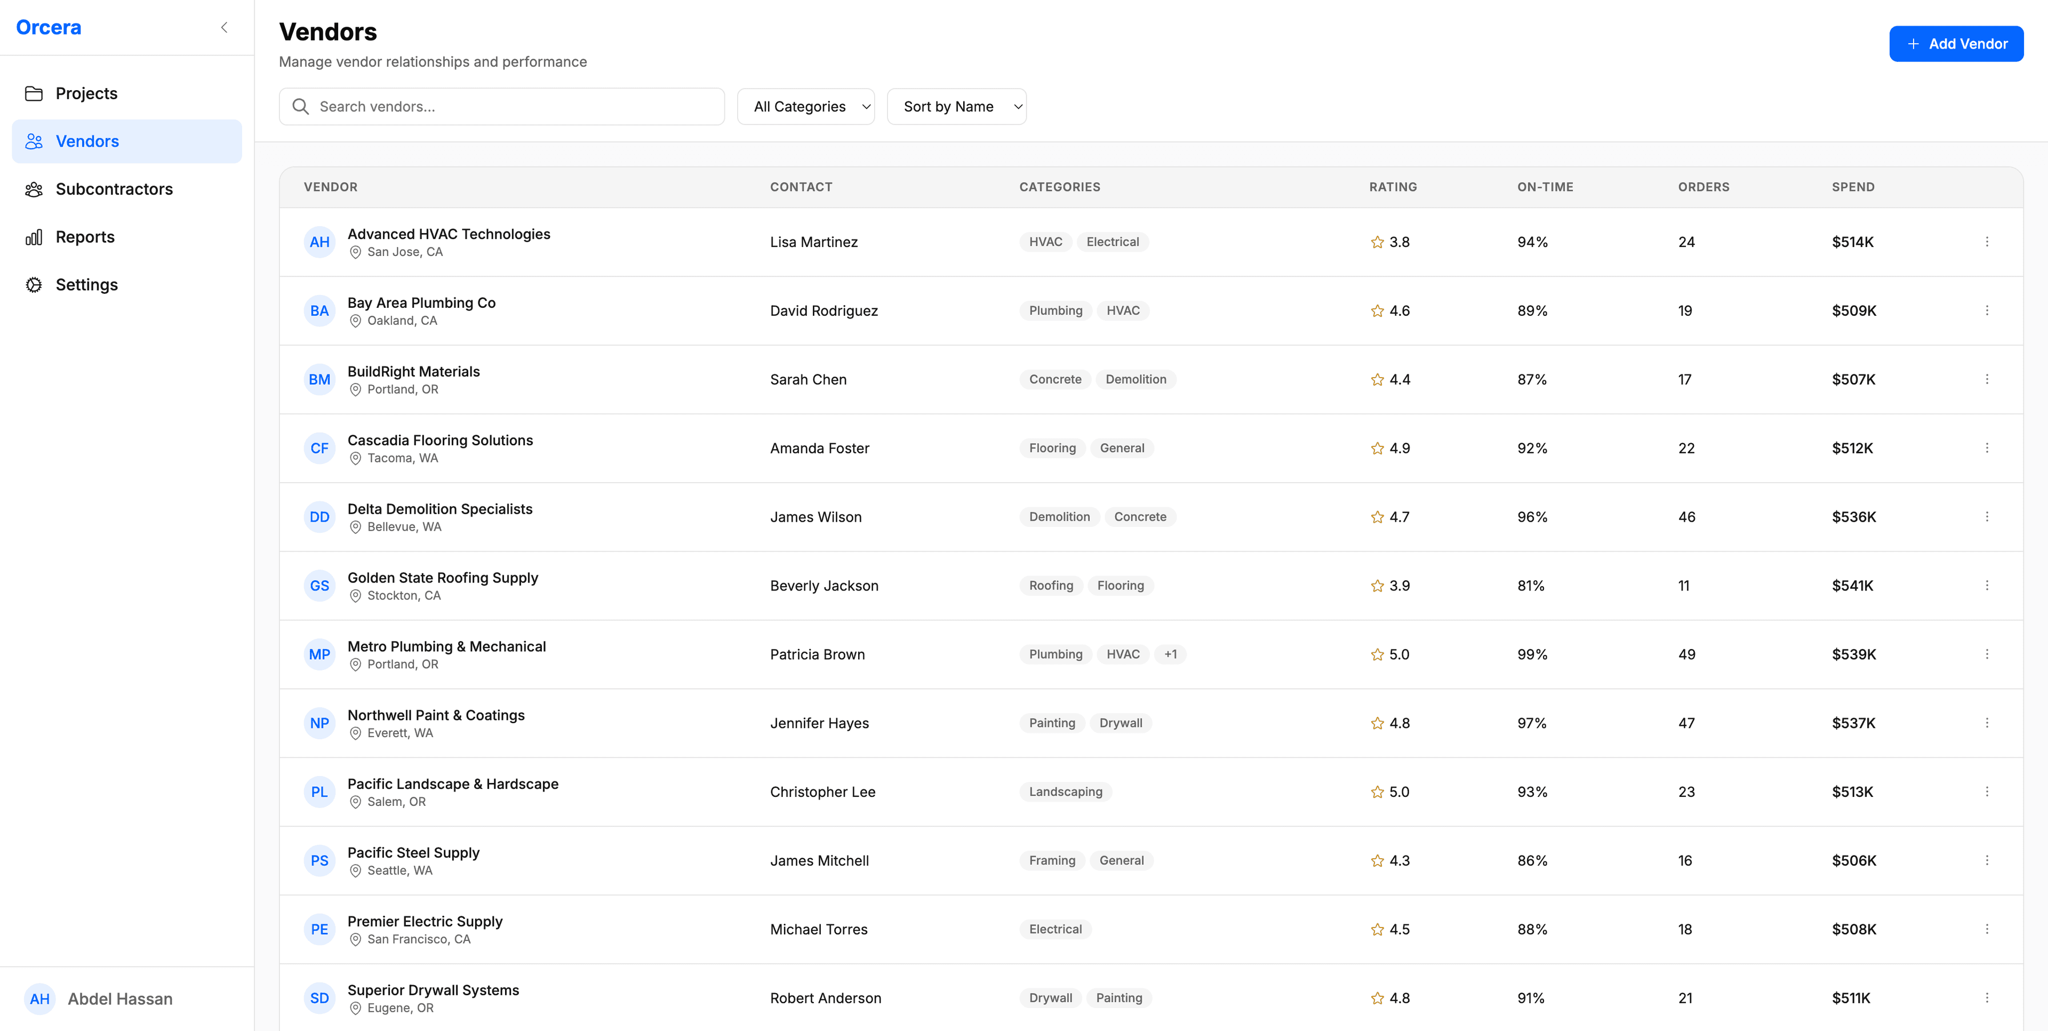Select Vendors in the navigation sidebar

[87, 141]
